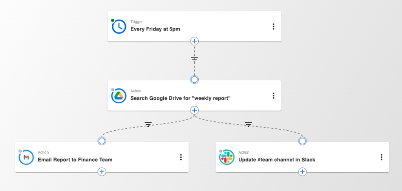The width and height of the screenshot is (402, 191).
Task: Open three-dot menu on Every Friday trigger
Action: click(x=273, y=27)
